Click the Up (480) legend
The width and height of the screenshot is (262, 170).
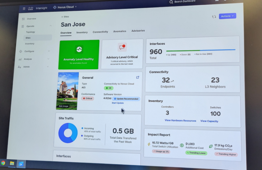click(x=171, y=55)
